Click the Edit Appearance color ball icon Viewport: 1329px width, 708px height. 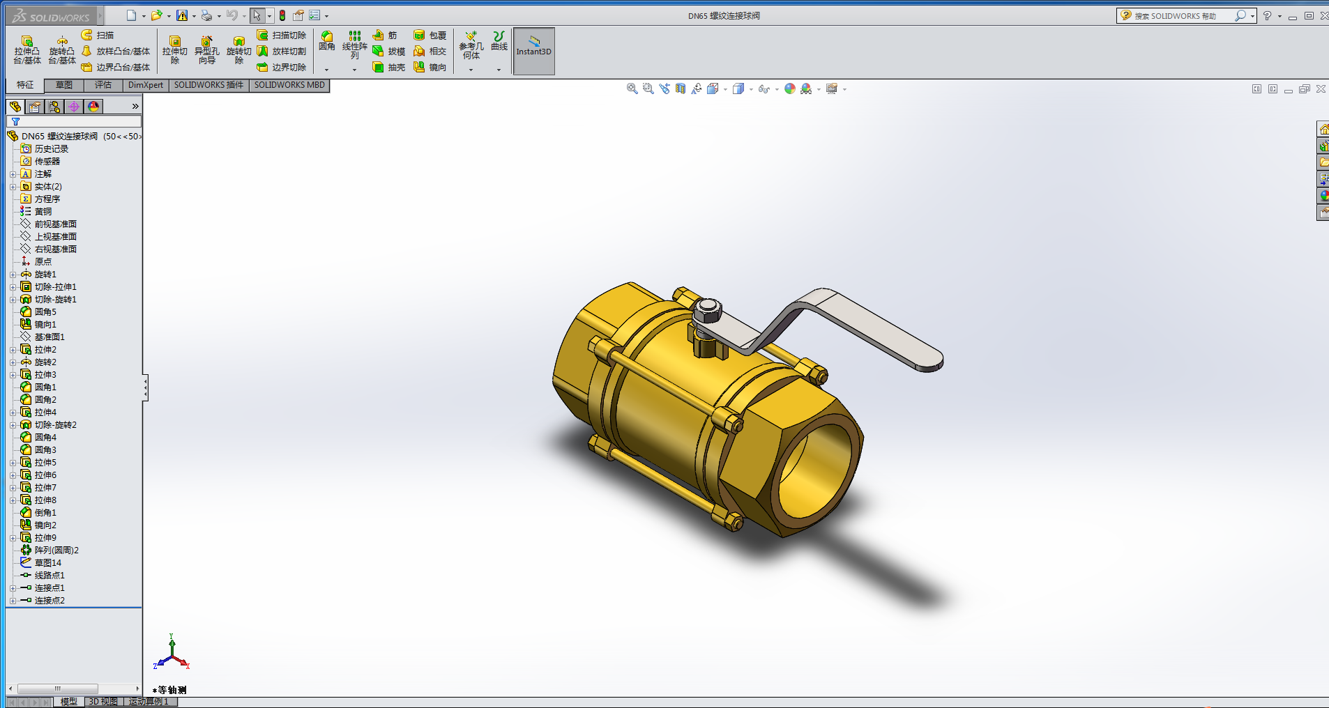[x=789, y=88]
